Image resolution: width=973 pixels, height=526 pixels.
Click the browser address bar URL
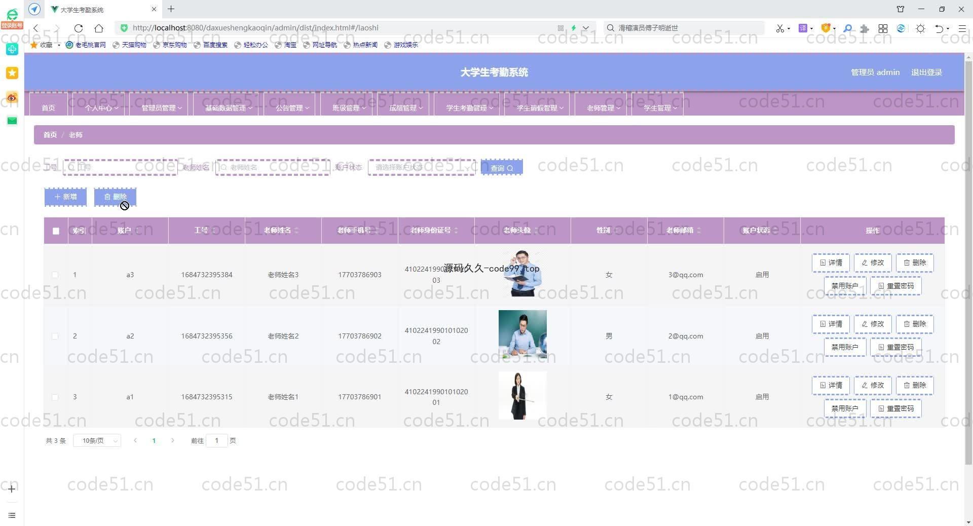click(x=255, y=28)
